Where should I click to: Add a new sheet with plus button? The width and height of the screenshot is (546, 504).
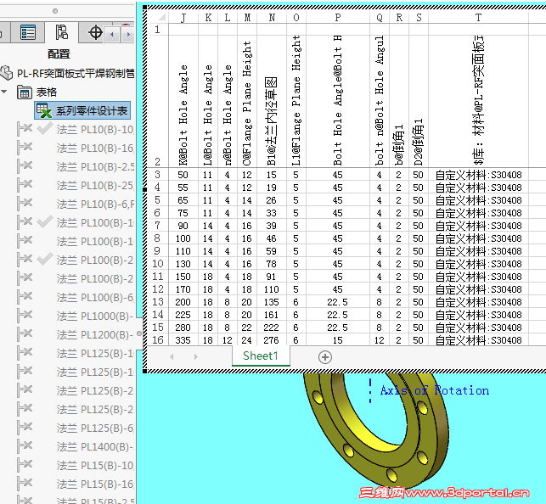click(x=325, y=357)
